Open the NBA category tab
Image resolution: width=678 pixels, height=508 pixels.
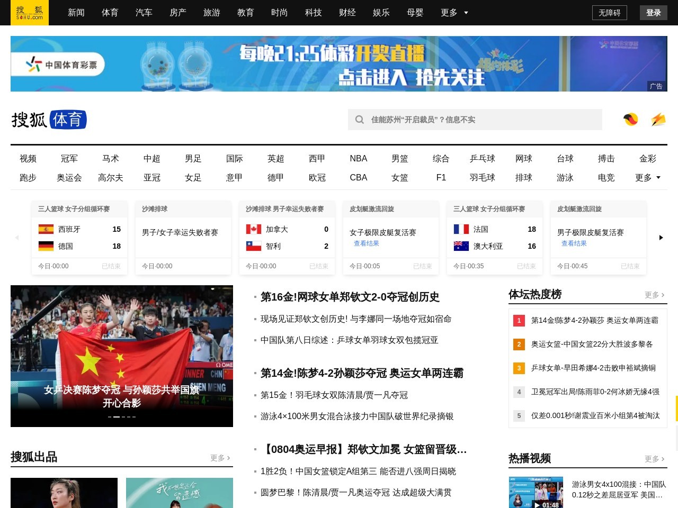tap(358, 159)
